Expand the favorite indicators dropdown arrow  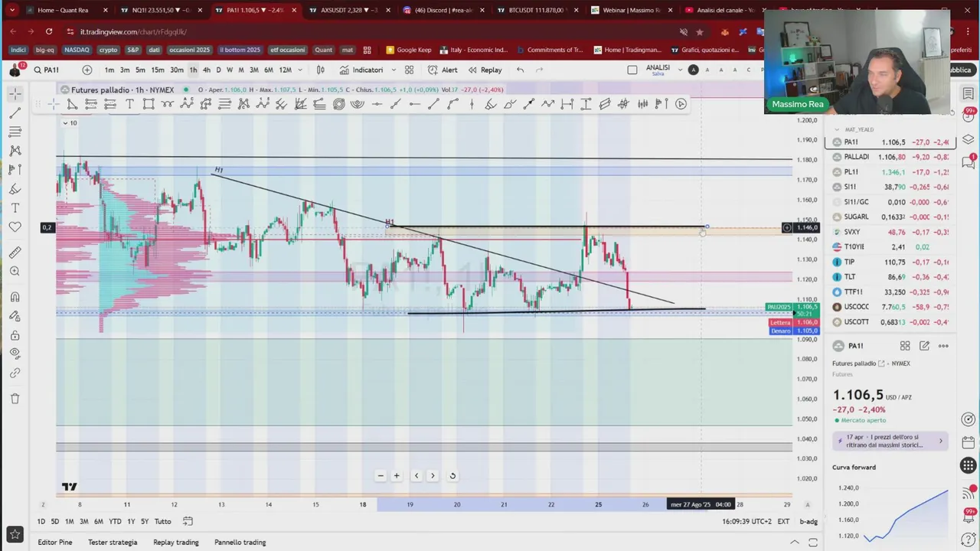click(394, 70)
